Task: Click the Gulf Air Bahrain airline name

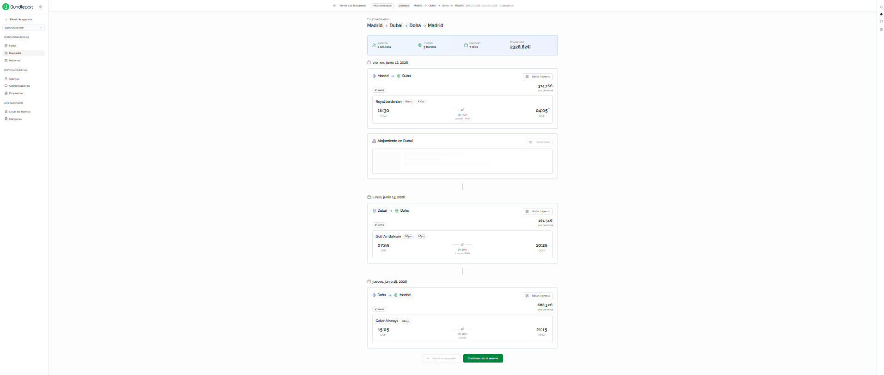Action: [388, 236]
